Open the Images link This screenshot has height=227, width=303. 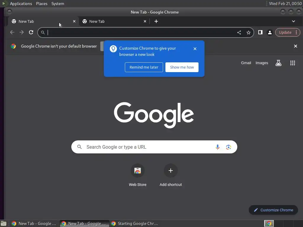point(262,63)
